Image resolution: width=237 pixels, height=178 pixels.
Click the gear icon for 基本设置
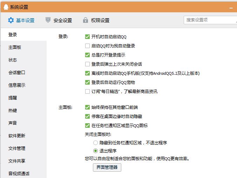[11, 20]
